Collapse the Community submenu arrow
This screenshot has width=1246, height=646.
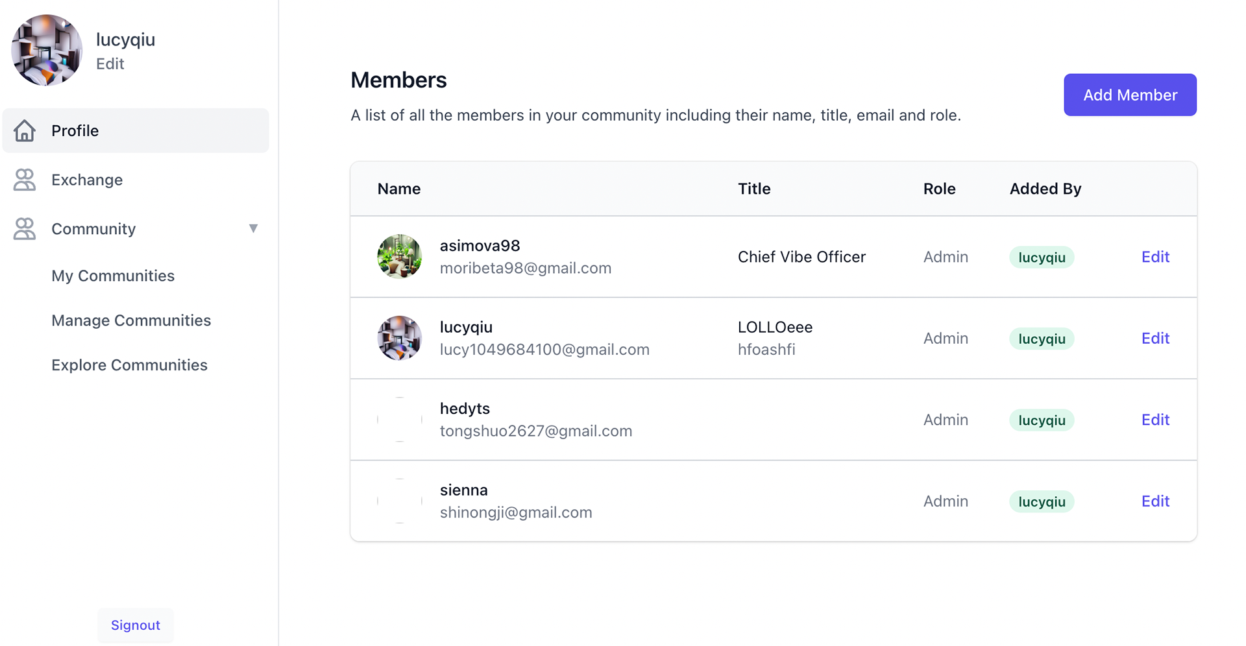click(253, 228)
